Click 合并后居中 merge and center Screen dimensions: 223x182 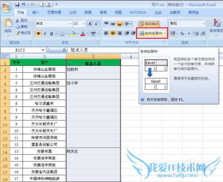[x=150, y=33]
